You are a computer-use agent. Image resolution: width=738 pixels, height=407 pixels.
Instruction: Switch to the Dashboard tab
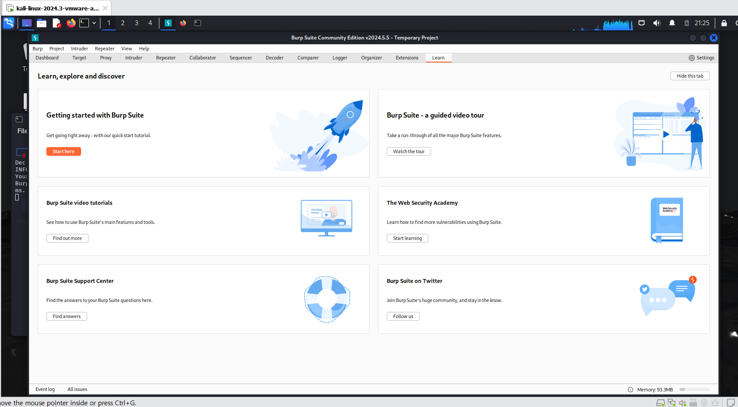(47, 58)
